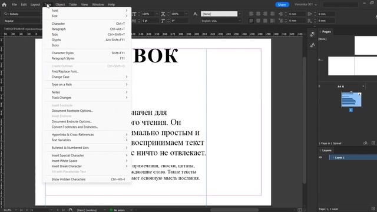This screenshot has width=377, height=212.
Task: Open Character Styles from the menu
Action: pyautogui.click(x=87, y=53)
